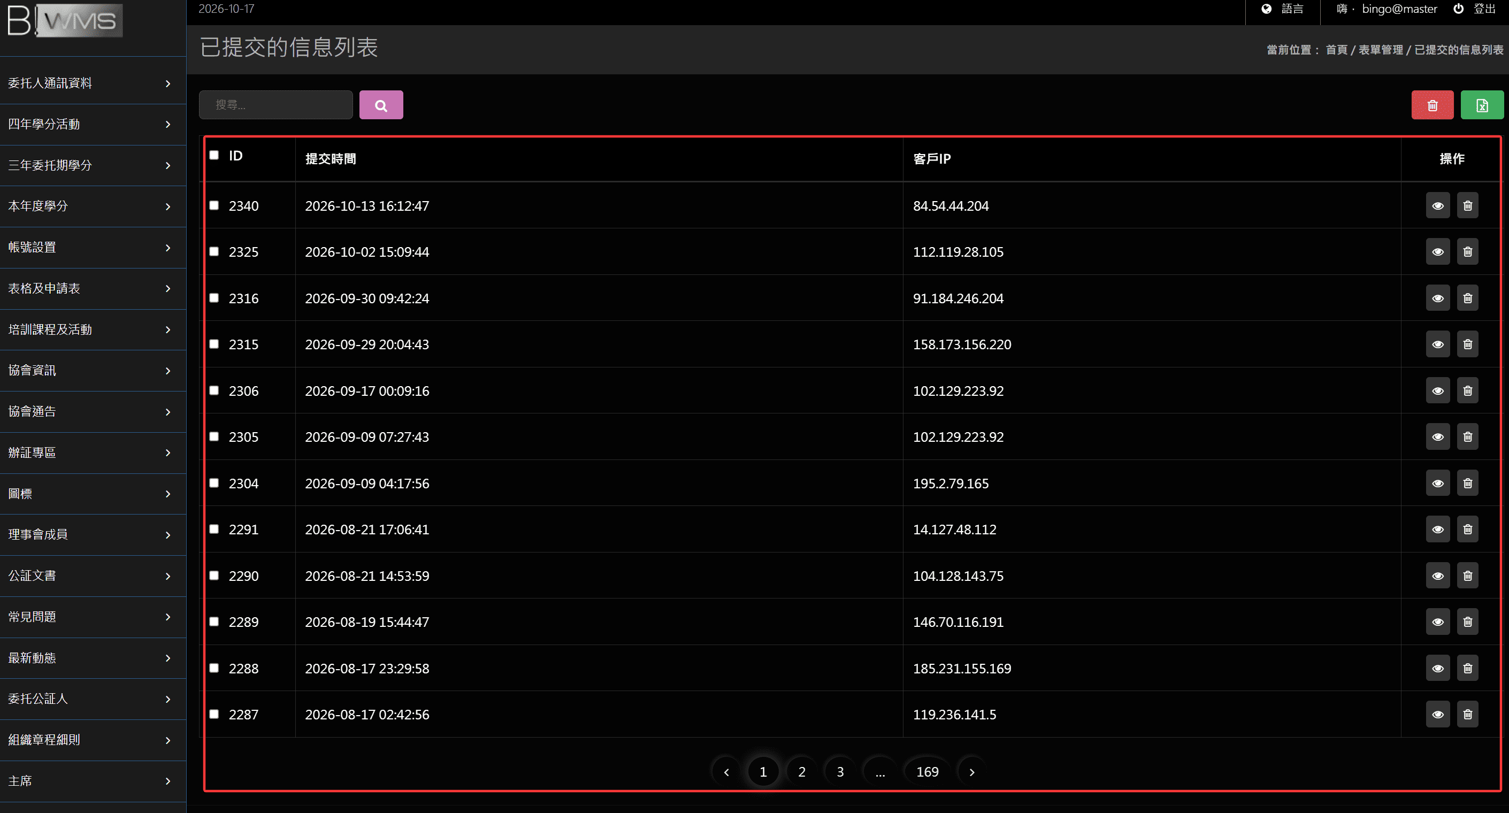Expand the 協會通告 sidebar section
Viewport: 1509px width, 813px height.
(x=93, y=412)
